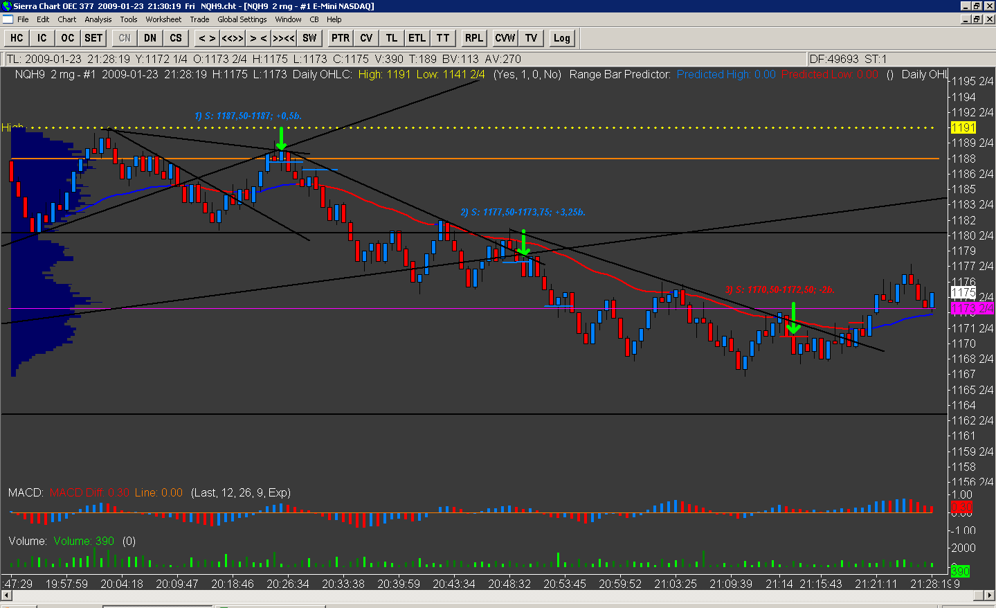The width and height of the screenshot is (996, 608).
Task: Open the Help menu
Action: click(334, 19)
